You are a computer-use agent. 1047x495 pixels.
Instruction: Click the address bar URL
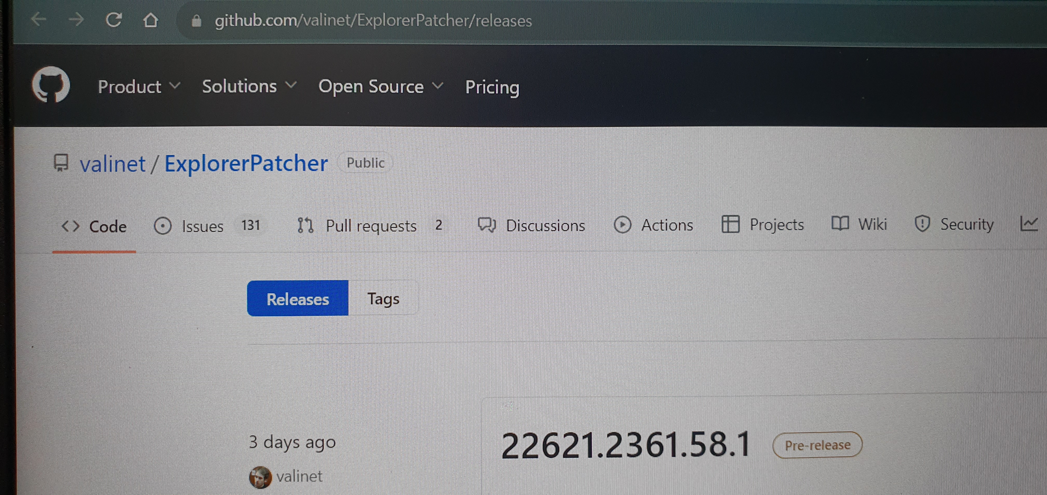click(x=373, y=21)
